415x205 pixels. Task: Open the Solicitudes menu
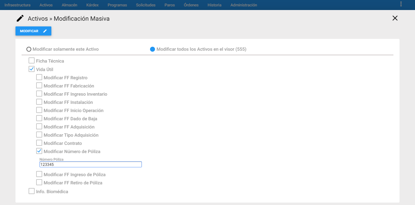coord(146,5)
